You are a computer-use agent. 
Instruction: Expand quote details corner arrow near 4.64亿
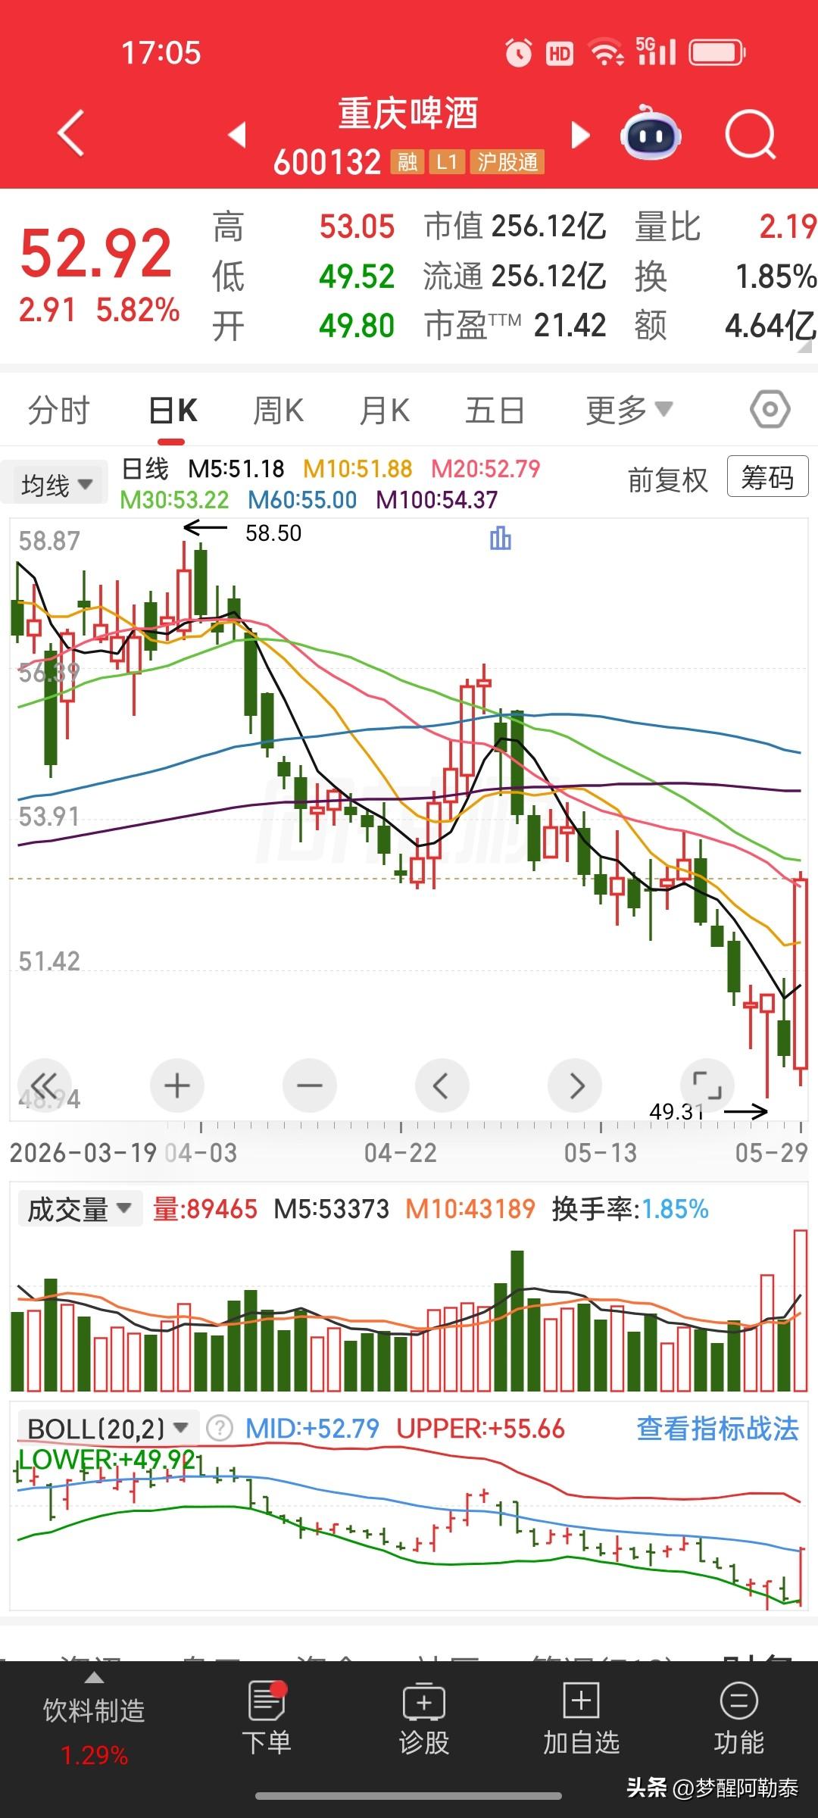point(805,348)
